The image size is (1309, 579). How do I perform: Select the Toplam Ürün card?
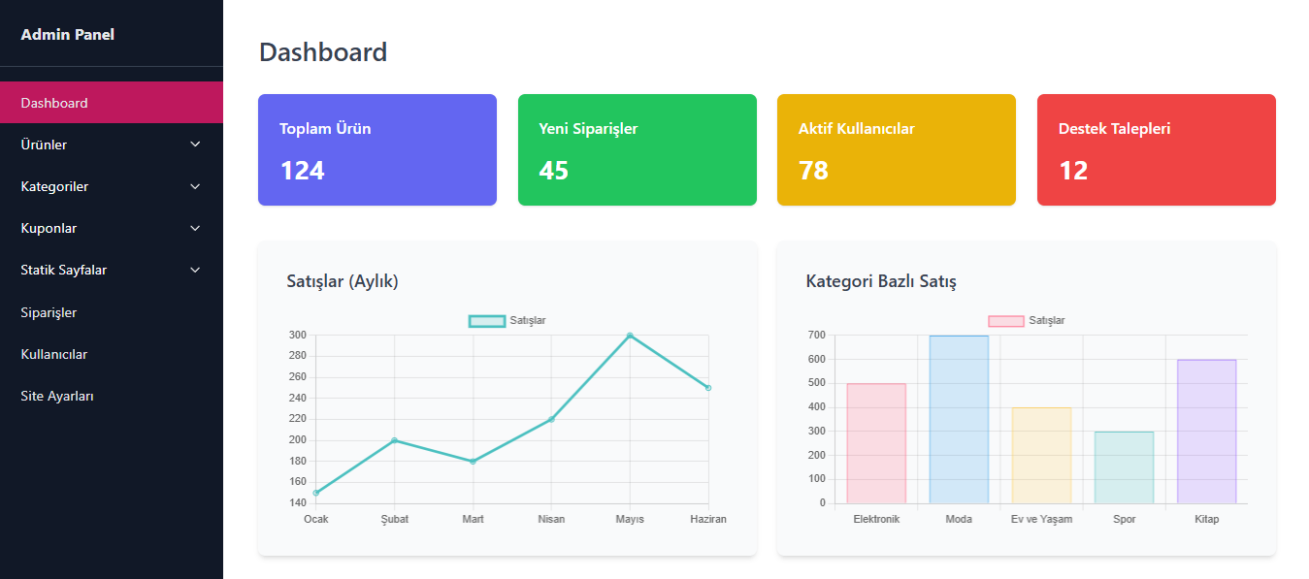pos(376,149)
